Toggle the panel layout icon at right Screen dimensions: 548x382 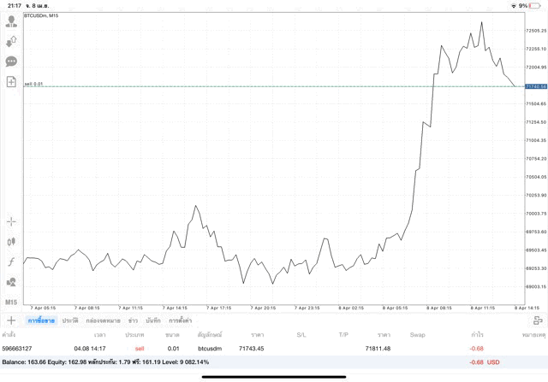click(538, 320)
